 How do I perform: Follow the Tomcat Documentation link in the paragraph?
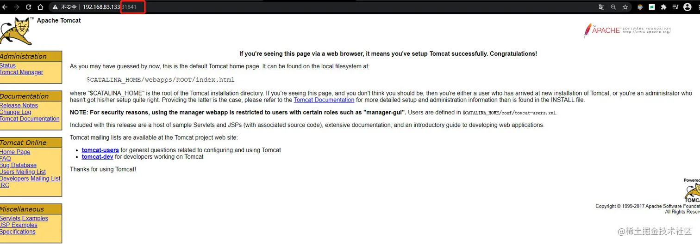coord(324,100)
